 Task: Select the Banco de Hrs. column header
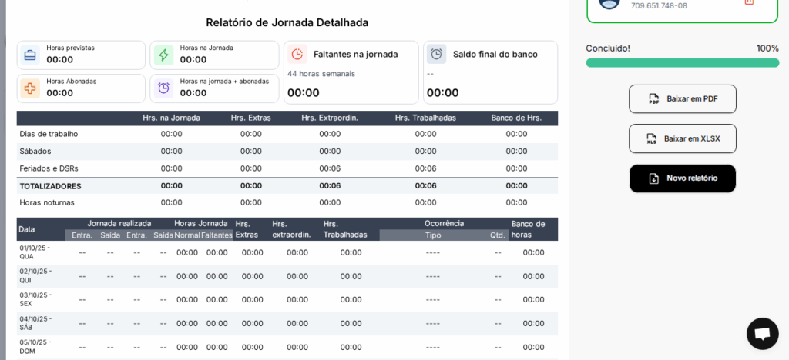pos(516,118)
